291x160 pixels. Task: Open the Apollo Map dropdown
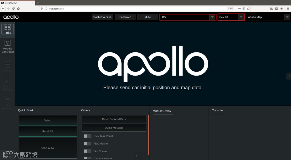[x=268, y=17]
